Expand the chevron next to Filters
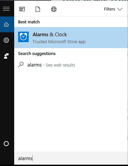 (120, 9)
